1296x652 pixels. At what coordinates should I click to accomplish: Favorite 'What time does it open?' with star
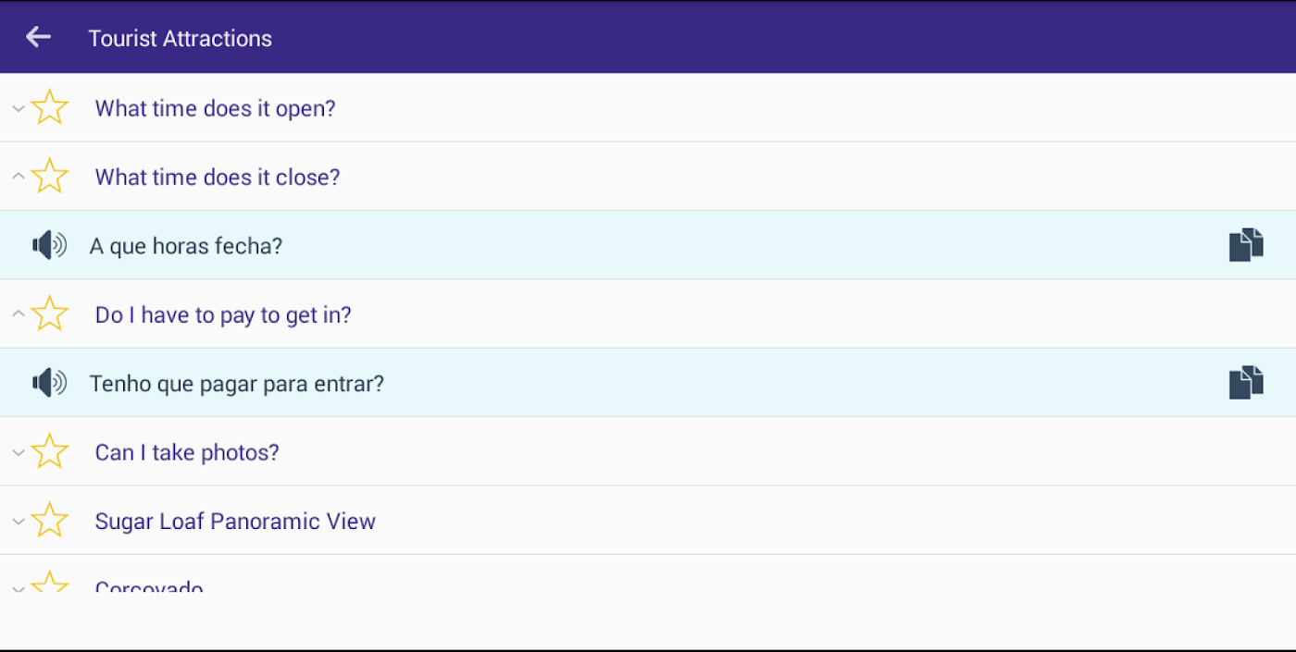(50, 108)
